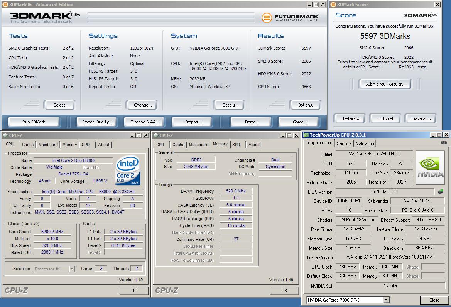This screenshot has height=307, width=451.
Task: Click the Game button
Action: click(x=300, y=122)
